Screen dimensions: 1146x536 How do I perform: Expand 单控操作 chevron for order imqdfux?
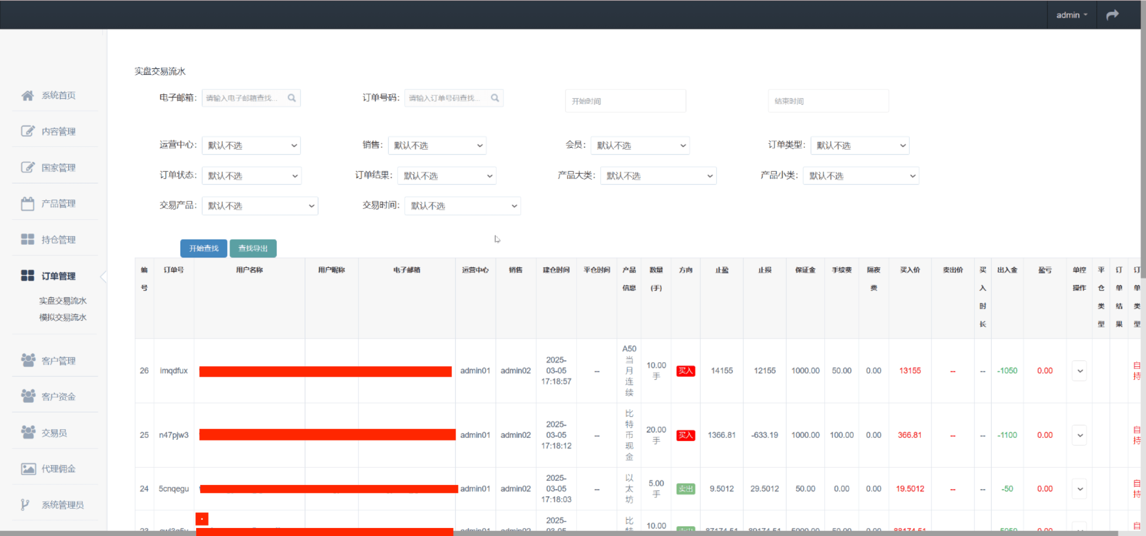coord(1080,371)
